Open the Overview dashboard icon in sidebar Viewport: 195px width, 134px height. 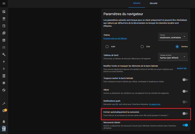(4, 12)
